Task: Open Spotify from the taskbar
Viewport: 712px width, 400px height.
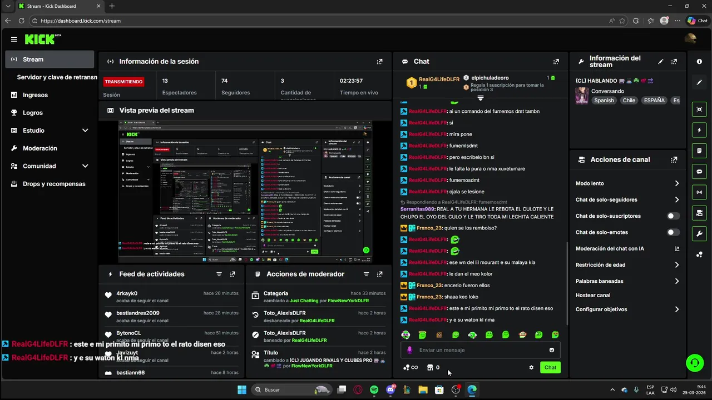Action: [374, 390]
